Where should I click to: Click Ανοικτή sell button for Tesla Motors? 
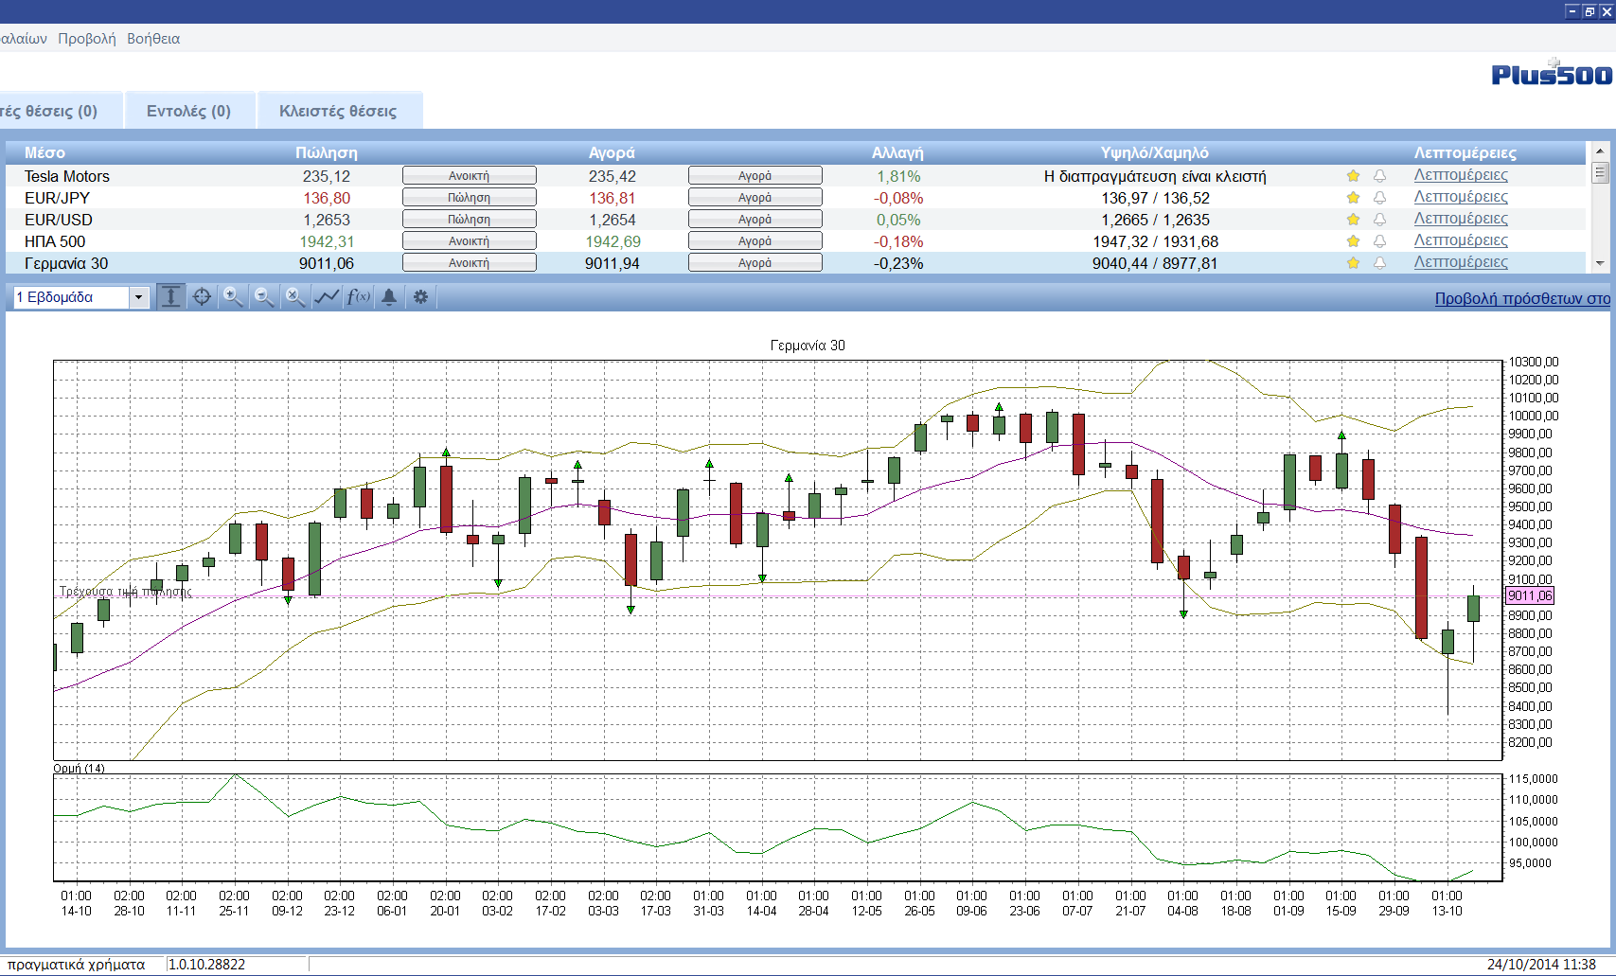tap(470, 176)
